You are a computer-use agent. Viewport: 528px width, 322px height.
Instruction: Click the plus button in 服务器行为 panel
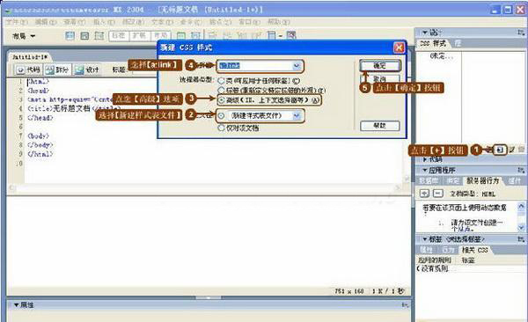[x=424, y=194]
